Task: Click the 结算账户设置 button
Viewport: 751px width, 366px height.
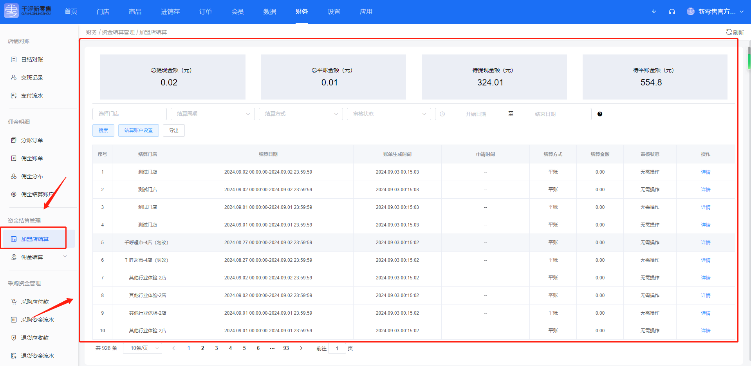Action: click(139, 130)
